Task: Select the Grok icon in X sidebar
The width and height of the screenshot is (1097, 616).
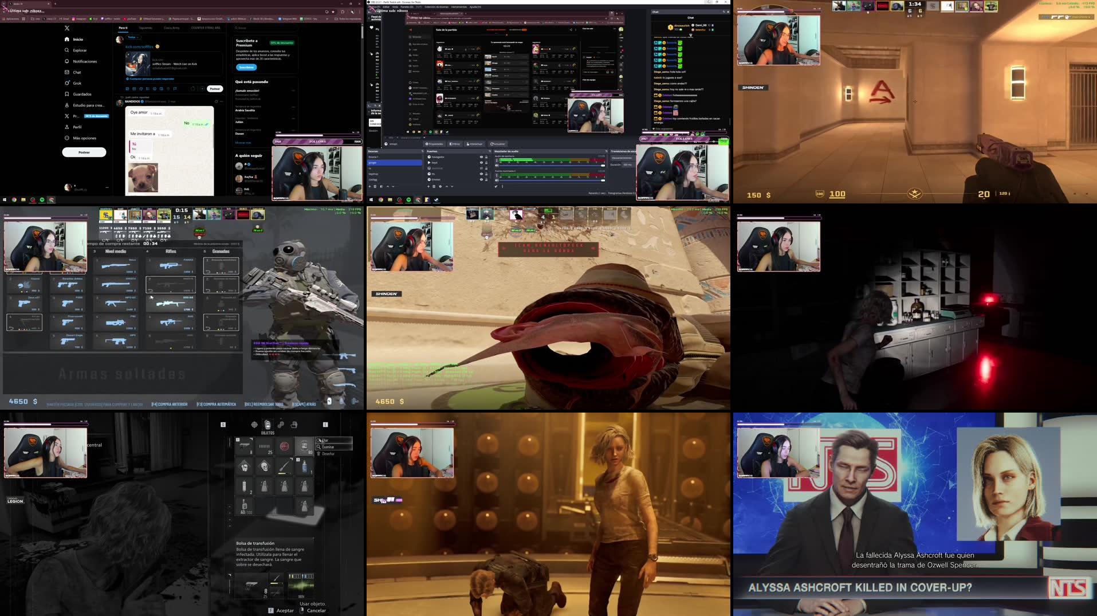Action: (x=67, y=83)
